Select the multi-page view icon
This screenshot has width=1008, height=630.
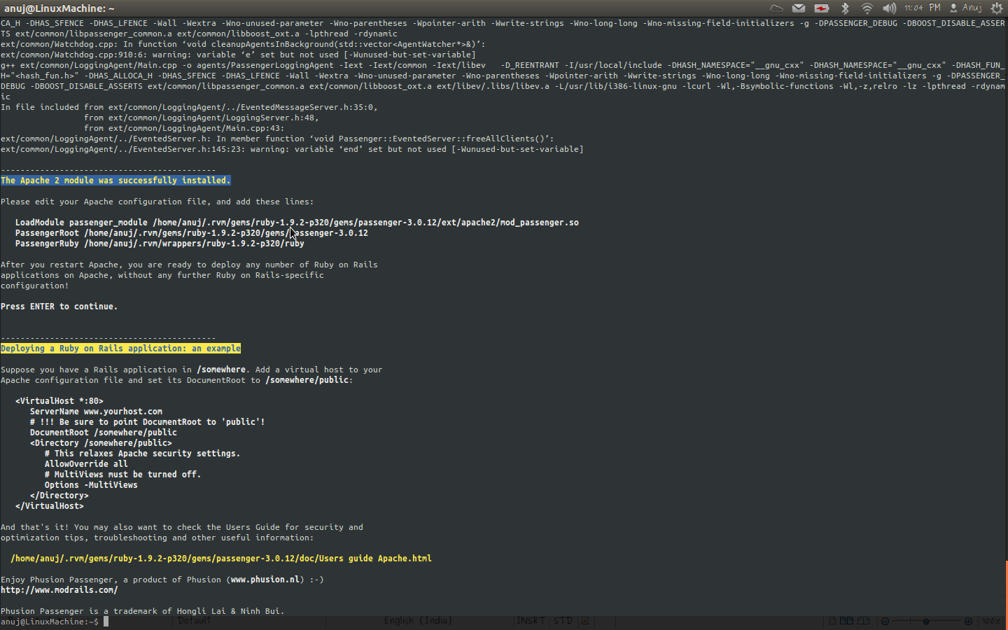[x=846, y=620]
